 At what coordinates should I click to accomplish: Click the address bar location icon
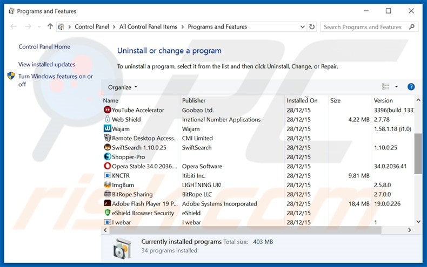(x=61, y=26)
